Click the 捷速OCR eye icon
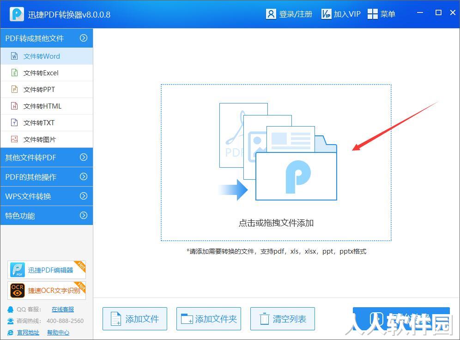 pyautogui.click(x=17, y=291)
